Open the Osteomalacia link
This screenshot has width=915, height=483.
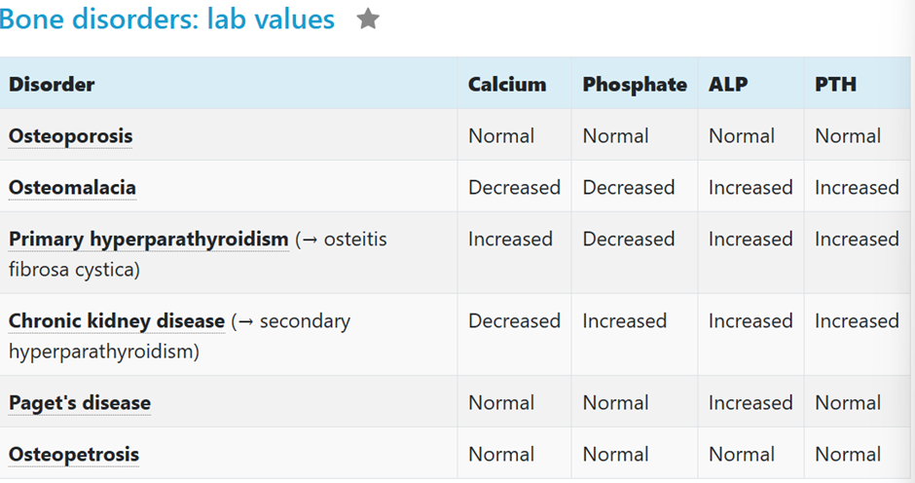click(x=72, y=188)
